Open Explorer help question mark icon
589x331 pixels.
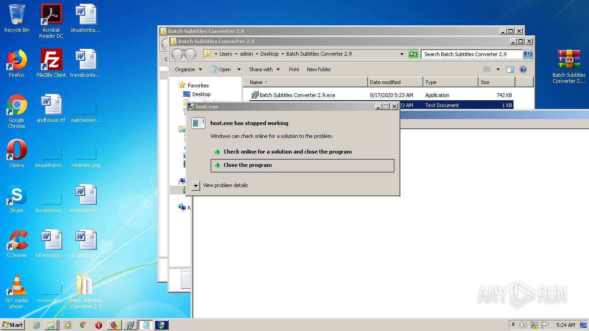523,69
